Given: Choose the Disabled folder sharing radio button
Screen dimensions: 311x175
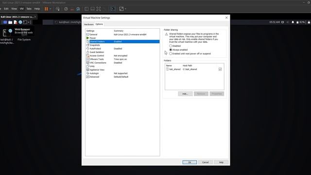Looking at the screenshot, I should [171, 46].
